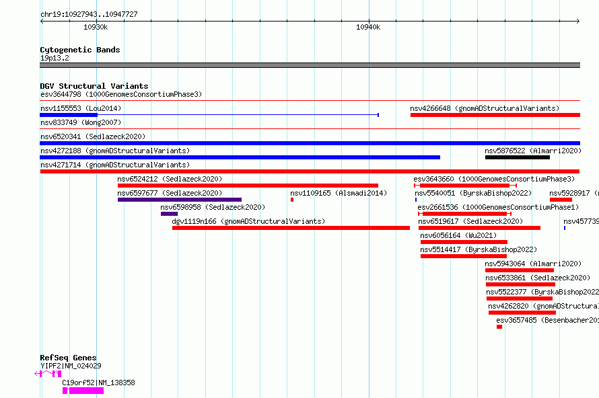599x398 pixels.
Task: Select the nsv5514417 (ByrskaBishop2022) label
Action: coord(479,249)
